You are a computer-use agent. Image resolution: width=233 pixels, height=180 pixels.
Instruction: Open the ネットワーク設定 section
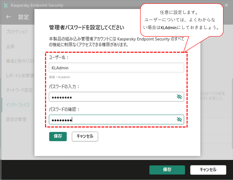point(19,90)
